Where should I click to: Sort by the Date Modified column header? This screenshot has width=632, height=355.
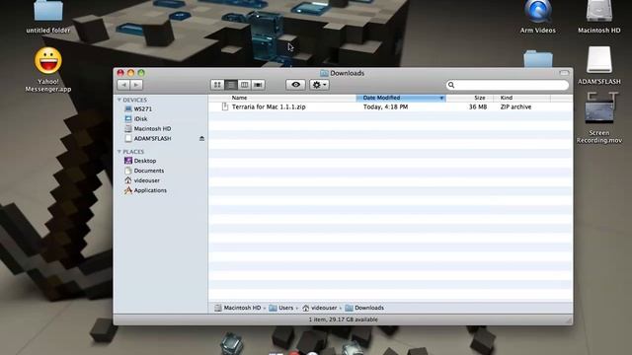pyautogui.click(x=401, y=98)
